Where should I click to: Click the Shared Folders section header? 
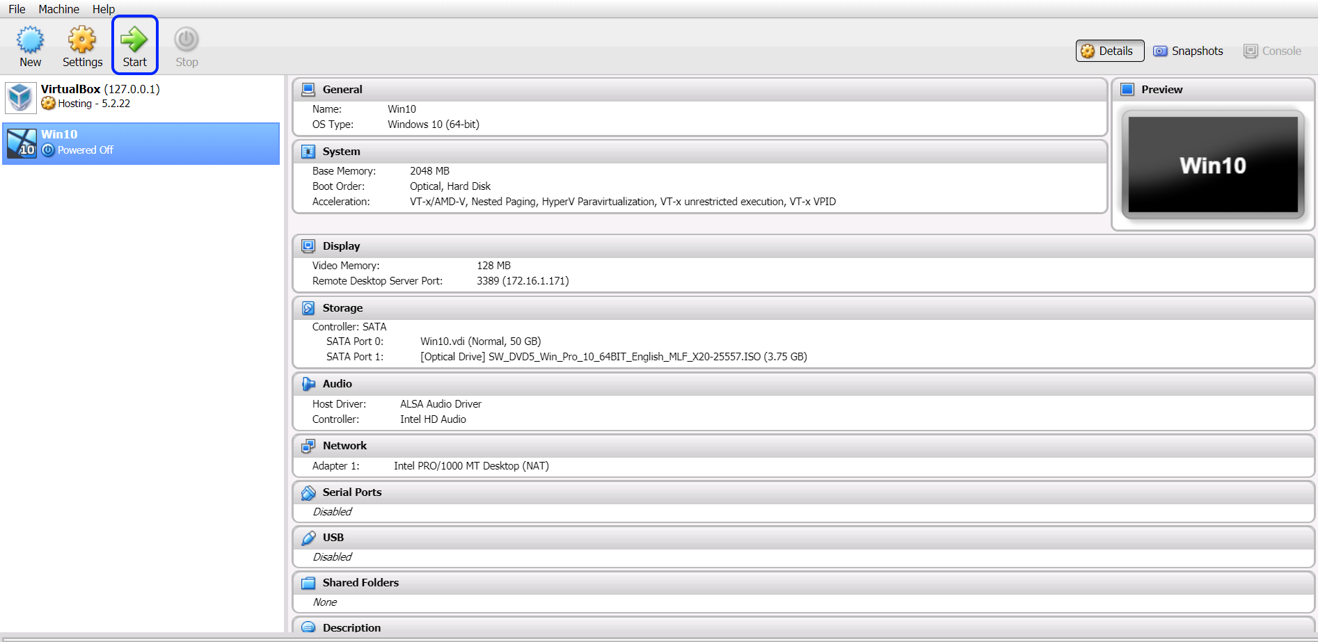(x=803, y=583)
